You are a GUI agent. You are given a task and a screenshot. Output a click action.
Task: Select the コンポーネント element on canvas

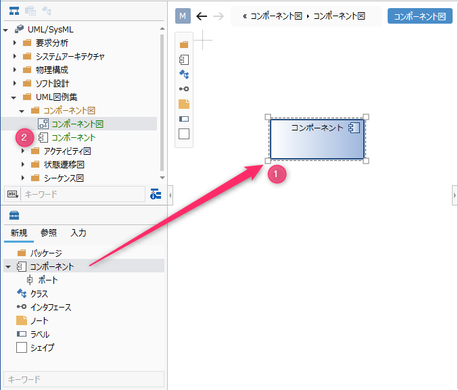click(317, 139)
